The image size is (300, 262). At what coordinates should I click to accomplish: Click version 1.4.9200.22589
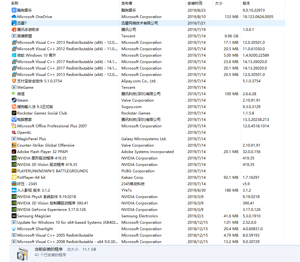click(x=256, y=55)
